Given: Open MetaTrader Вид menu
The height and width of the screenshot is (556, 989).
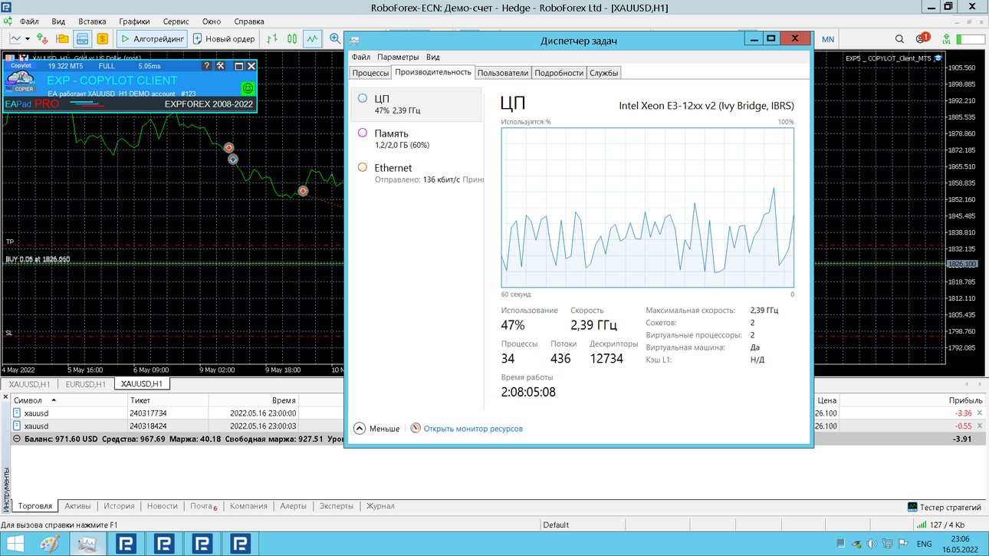Looking at the screenshot, I should (58, 21).
